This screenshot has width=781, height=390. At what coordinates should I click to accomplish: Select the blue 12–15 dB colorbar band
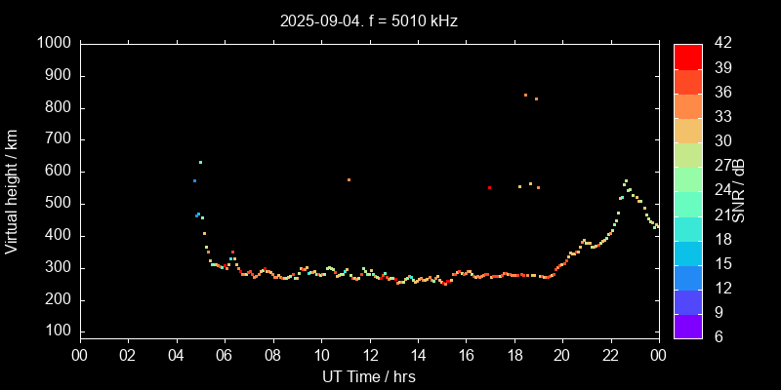click(687, 275)
